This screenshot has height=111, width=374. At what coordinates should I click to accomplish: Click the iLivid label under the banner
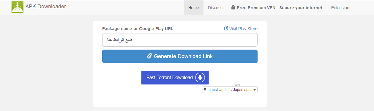coord(238,85)
